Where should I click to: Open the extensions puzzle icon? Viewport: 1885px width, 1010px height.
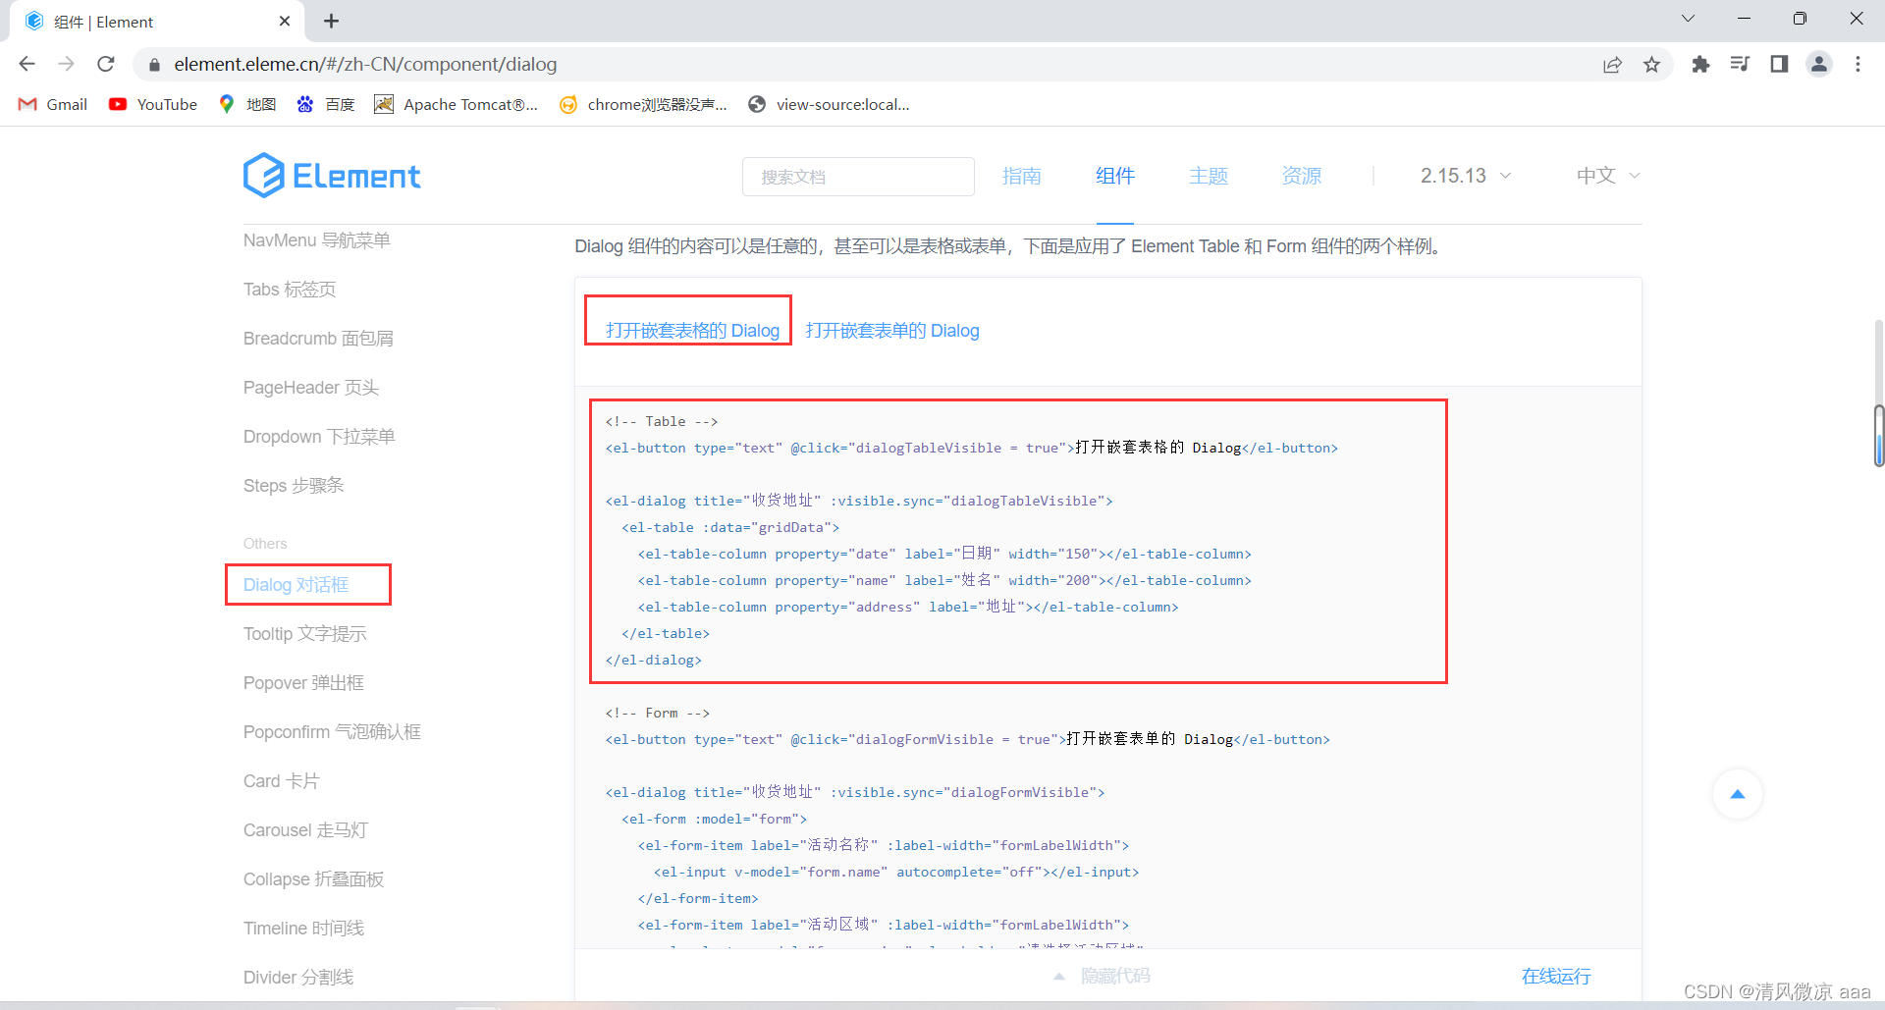pyautogui.click(x=1700, y=64)
